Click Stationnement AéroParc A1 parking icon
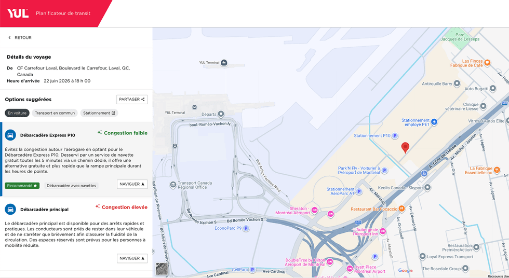Viewport: 509px width, 278px height. 359,191
